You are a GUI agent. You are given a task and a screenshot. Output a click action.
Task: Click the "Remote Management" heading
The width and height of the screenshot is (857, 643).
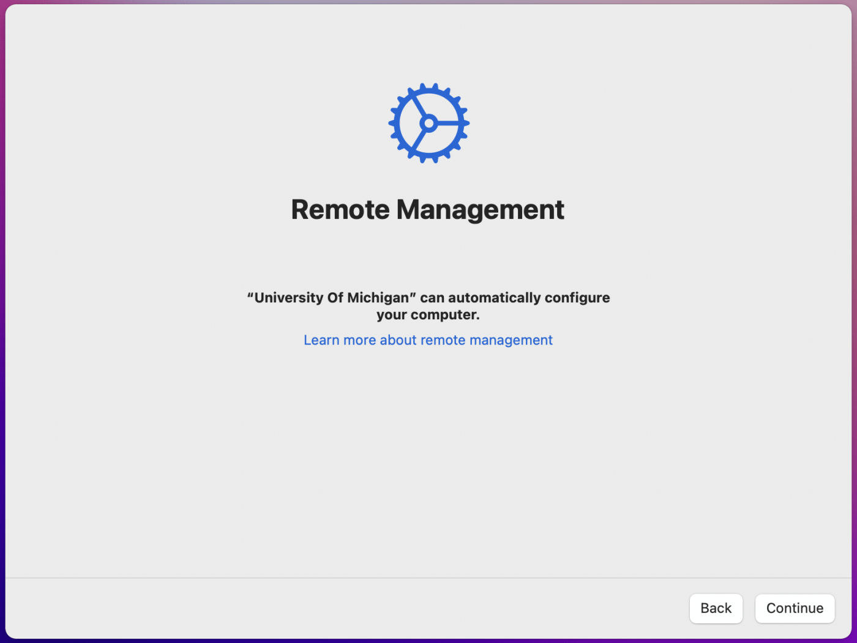427,209
